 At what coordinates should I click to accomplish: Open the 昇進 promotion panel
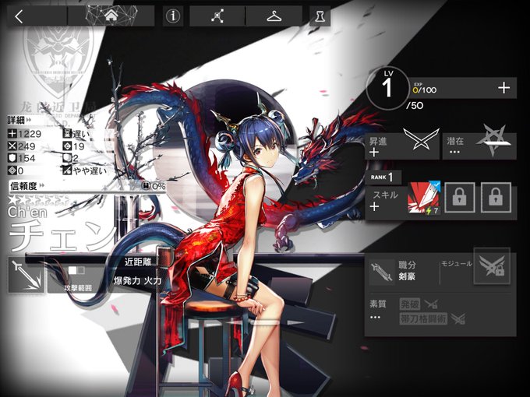point(402,146)
